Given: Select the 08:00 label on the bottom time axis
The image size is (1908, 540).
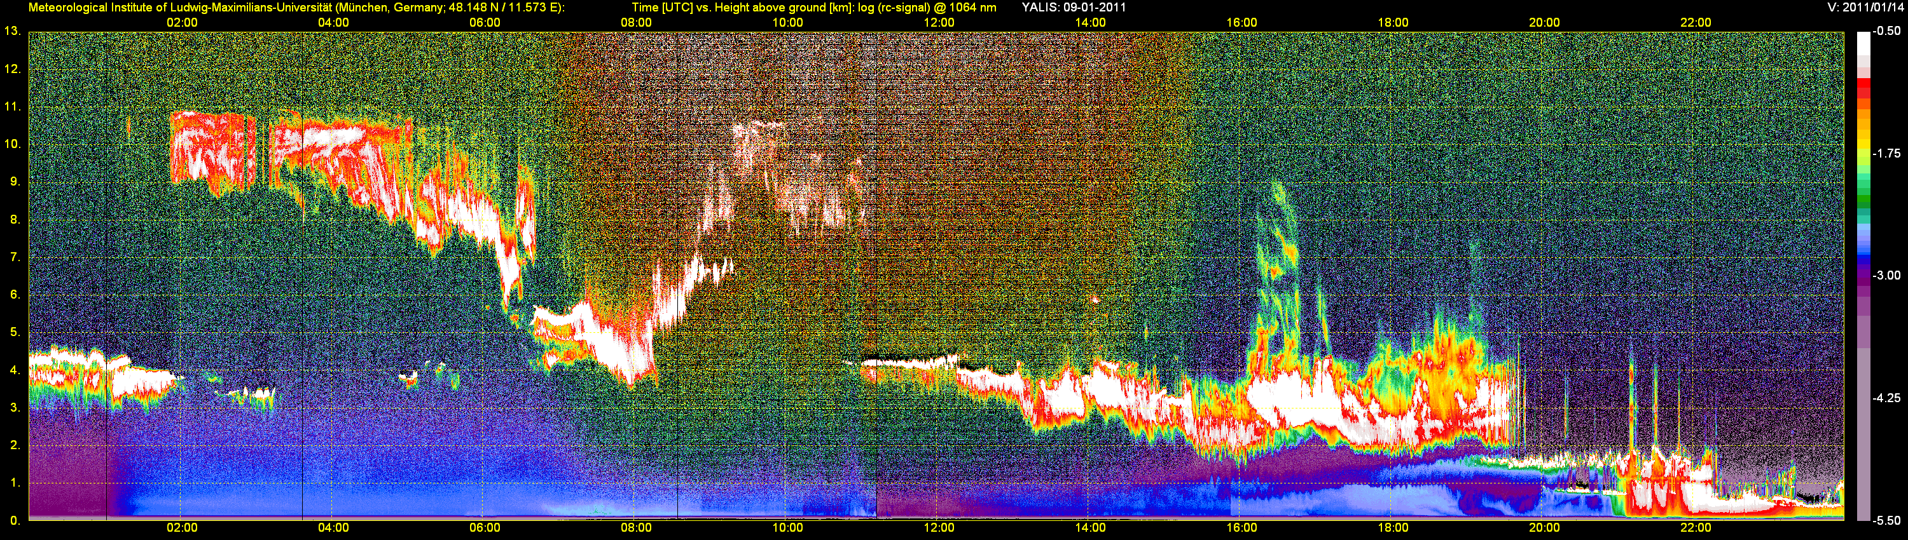Looking at the screenshot, I should (x=636, y=528).
